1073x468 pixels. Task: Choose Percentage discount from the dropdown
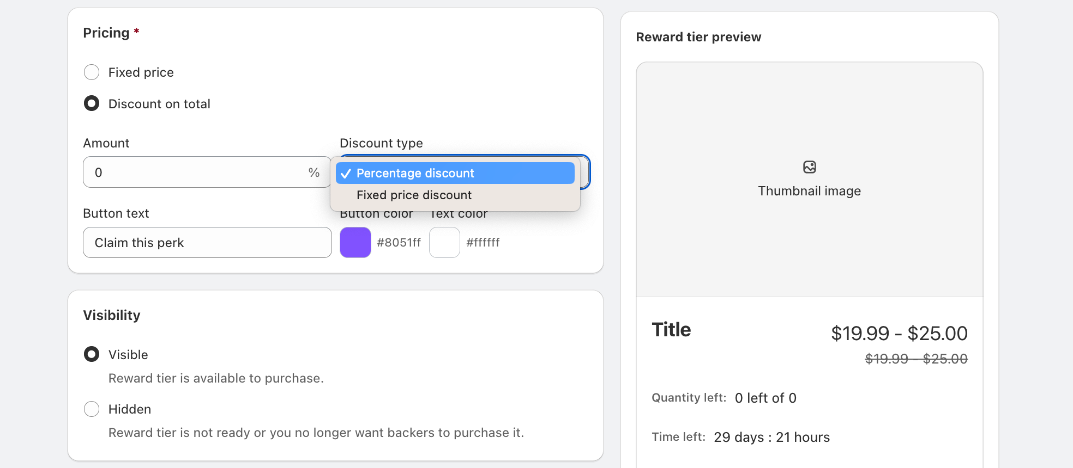(455, 173)
